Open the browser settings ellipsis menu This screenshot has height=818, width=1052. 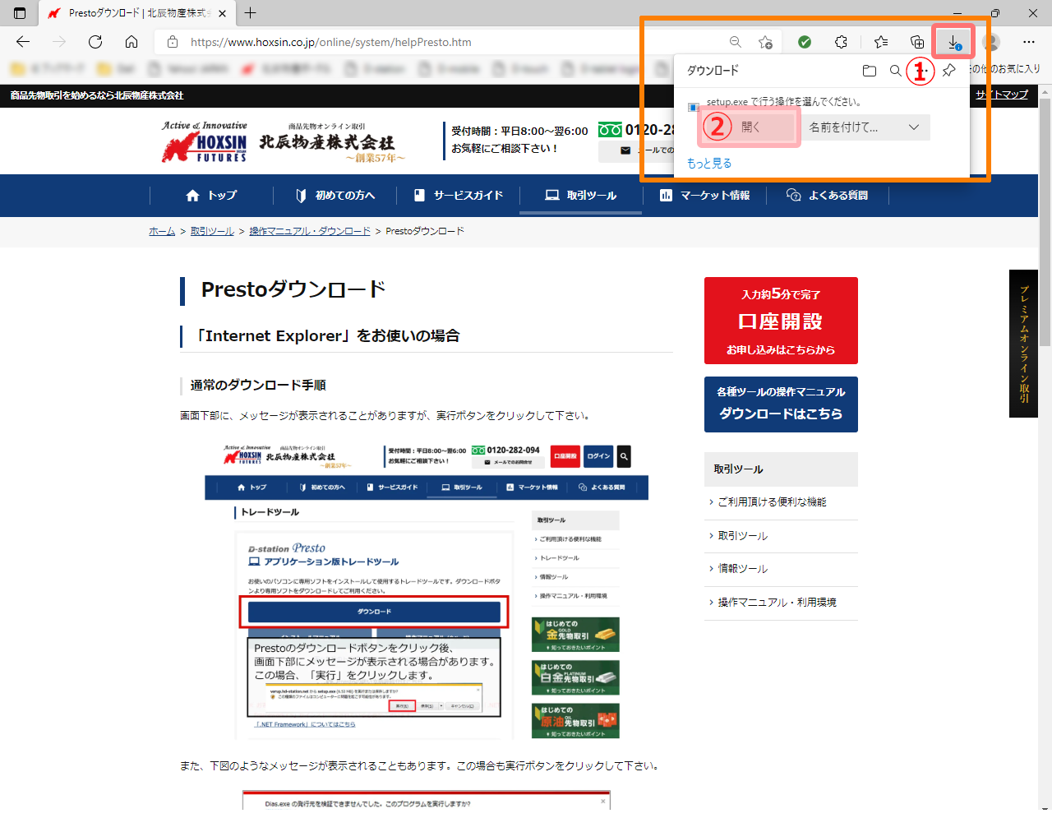tap(1029, 42)
